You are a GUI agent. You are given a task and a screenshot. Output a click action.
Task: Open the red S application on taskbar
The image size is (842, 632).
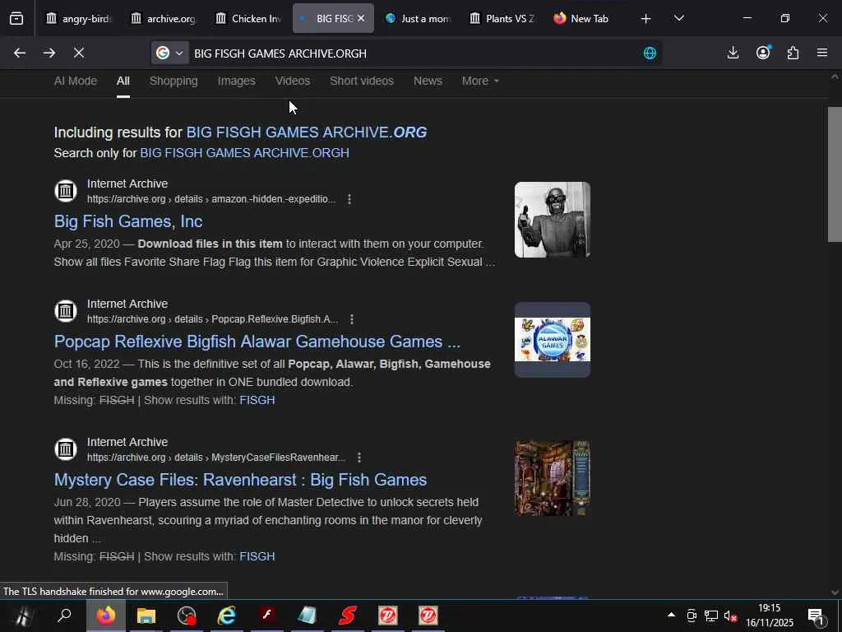[x=348, y=616]
